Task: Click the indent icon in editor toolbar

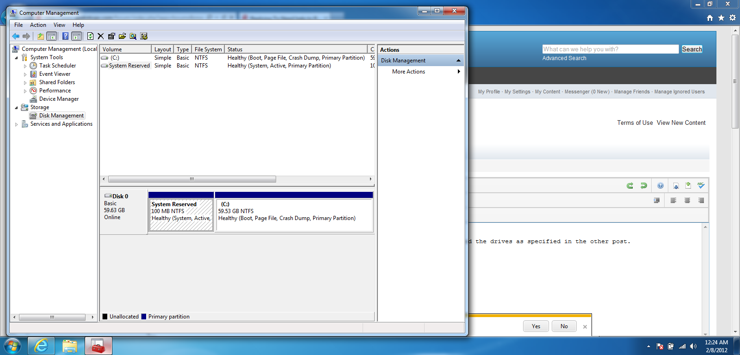Action: coord(657,200)
